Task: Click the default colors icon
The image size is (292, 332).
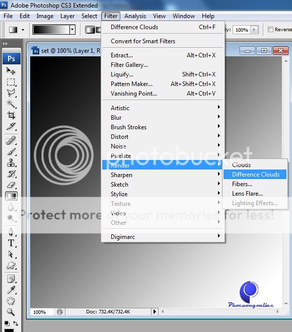Action: pyautogui.click(x=7, y=323)
